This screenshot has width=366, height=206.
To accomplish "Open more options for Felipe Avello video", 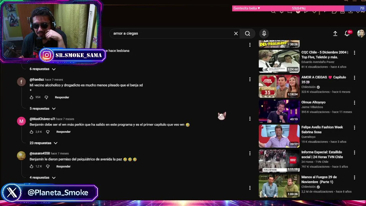I will 354,128.
